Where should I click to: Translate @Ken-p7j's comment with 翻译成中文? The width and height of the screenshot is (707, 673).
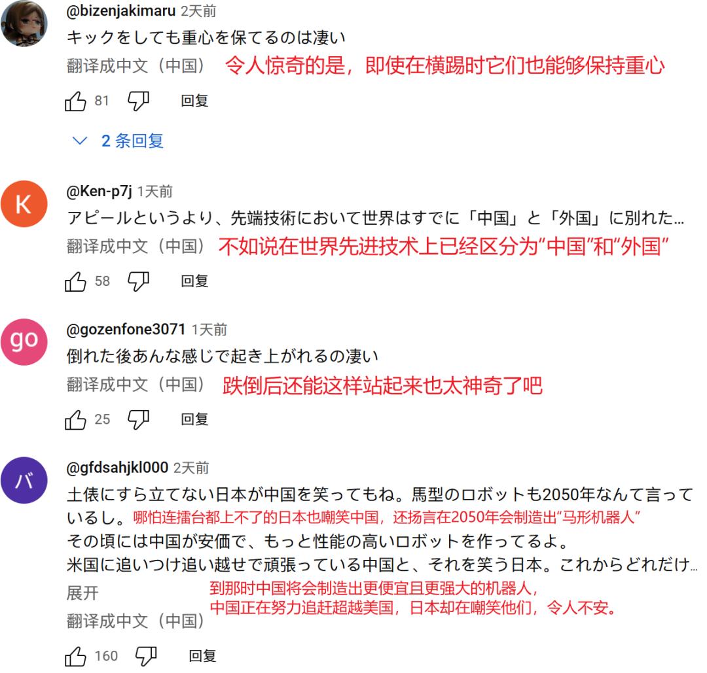click(136, 247)
